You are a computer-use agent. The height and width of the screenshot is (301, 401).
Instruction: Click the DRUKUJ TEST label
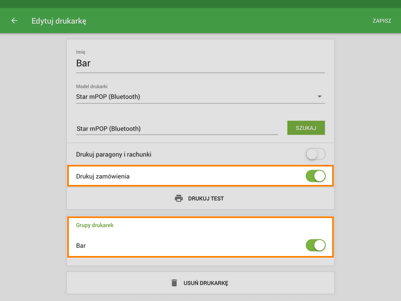coord(206,198)
